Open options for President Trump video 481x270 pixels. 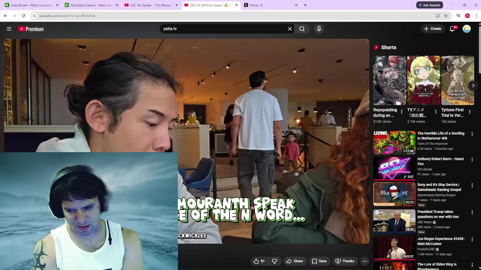tap(472, 212)
